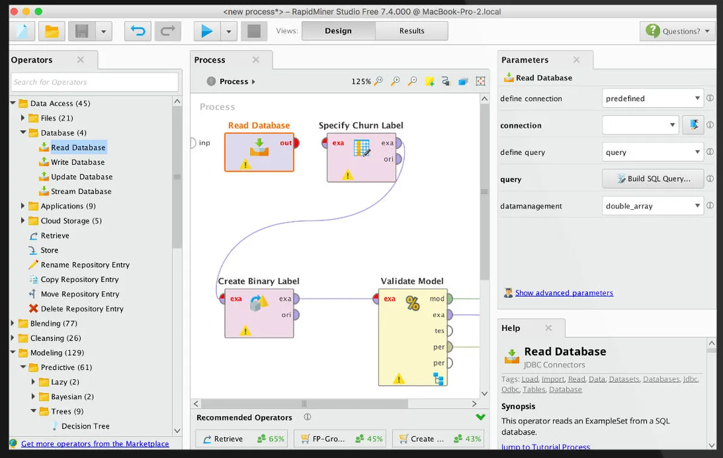Switch to the Results view
This screenshot has width=723, height=458.
point(412,31)
